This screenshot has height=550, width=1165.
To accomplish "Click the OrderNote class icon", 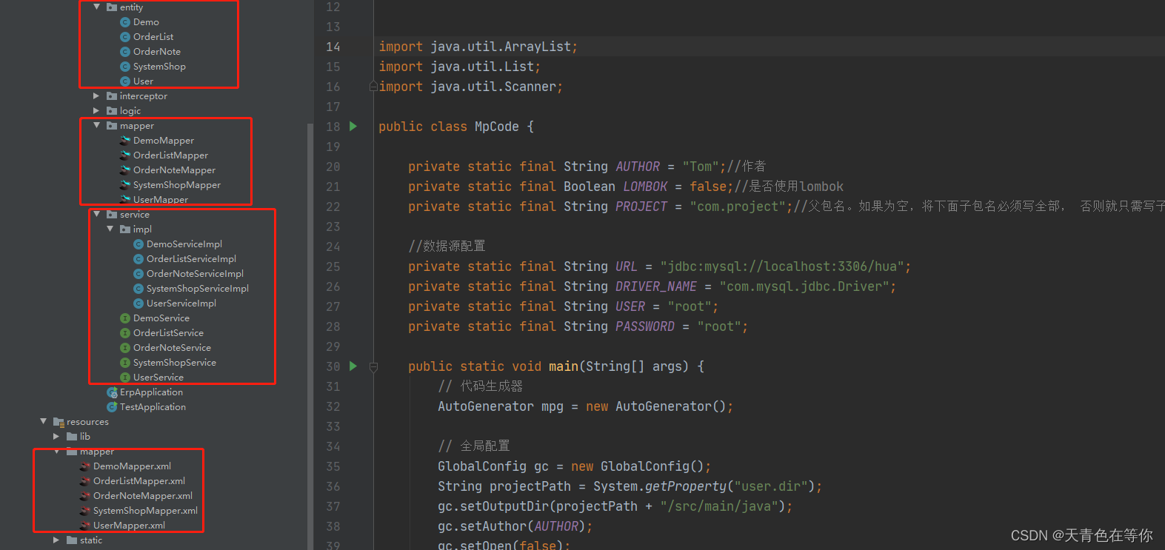I will (x=125, y=52).
